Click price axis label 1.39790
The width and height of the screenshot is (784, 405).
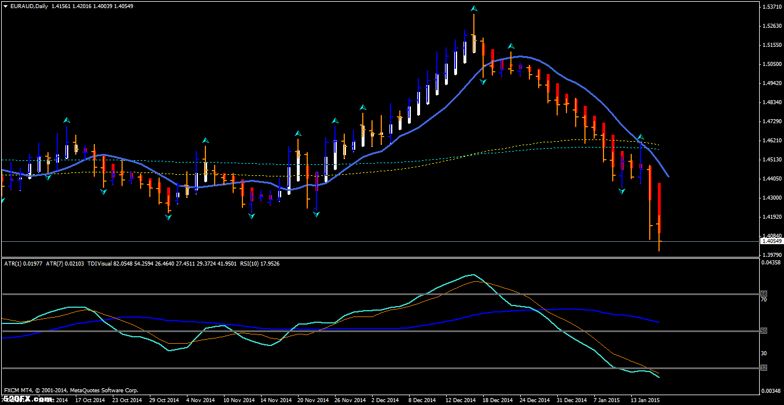pos(773,255)
